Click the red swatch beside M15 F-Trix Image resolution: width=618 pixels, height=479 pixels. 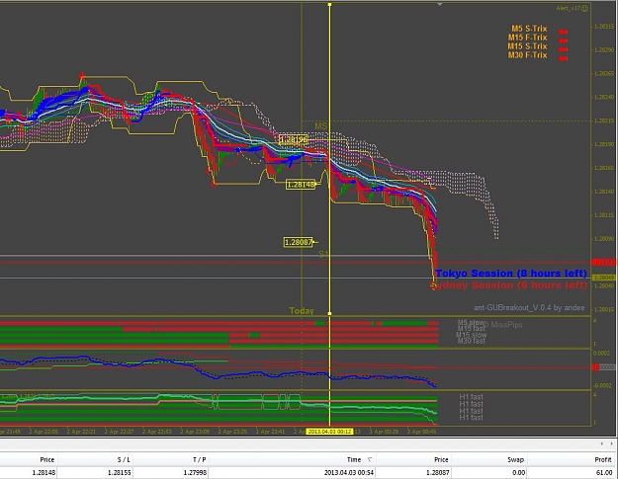564,40
